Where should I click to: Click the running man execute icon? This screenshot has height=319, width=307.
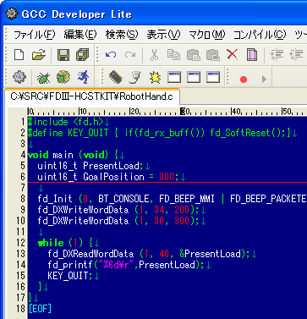pyautogui.click(x=83, y=77)
